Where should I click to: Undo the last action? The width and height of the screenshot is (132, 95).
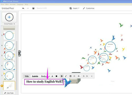point(23,8)
